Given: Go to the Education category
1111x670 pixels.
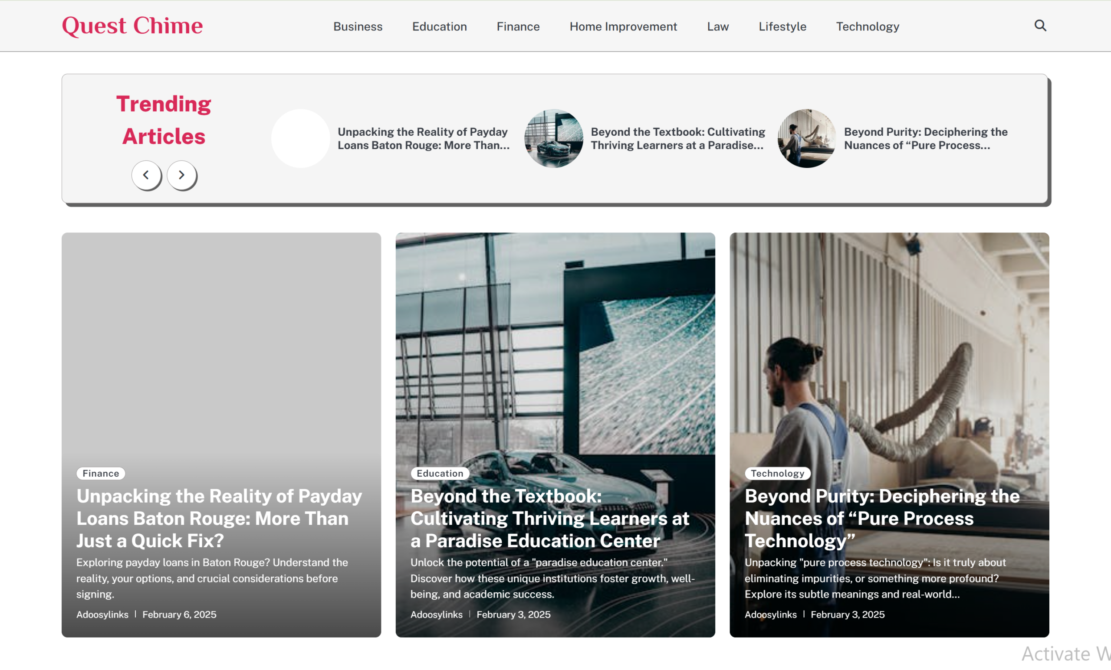Looking at the screenshot, I should click(439, 26).
